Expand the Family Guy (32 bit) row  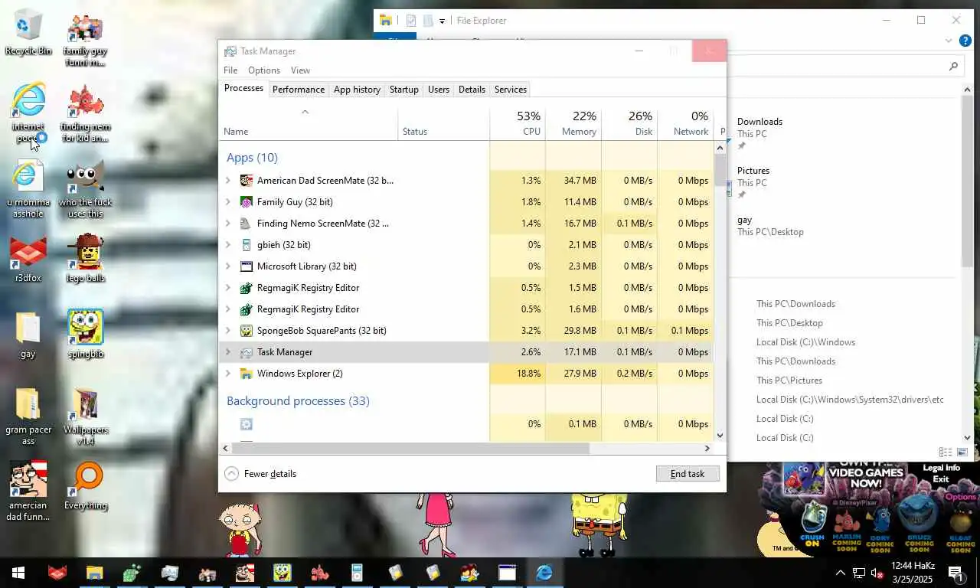(228, 202)
